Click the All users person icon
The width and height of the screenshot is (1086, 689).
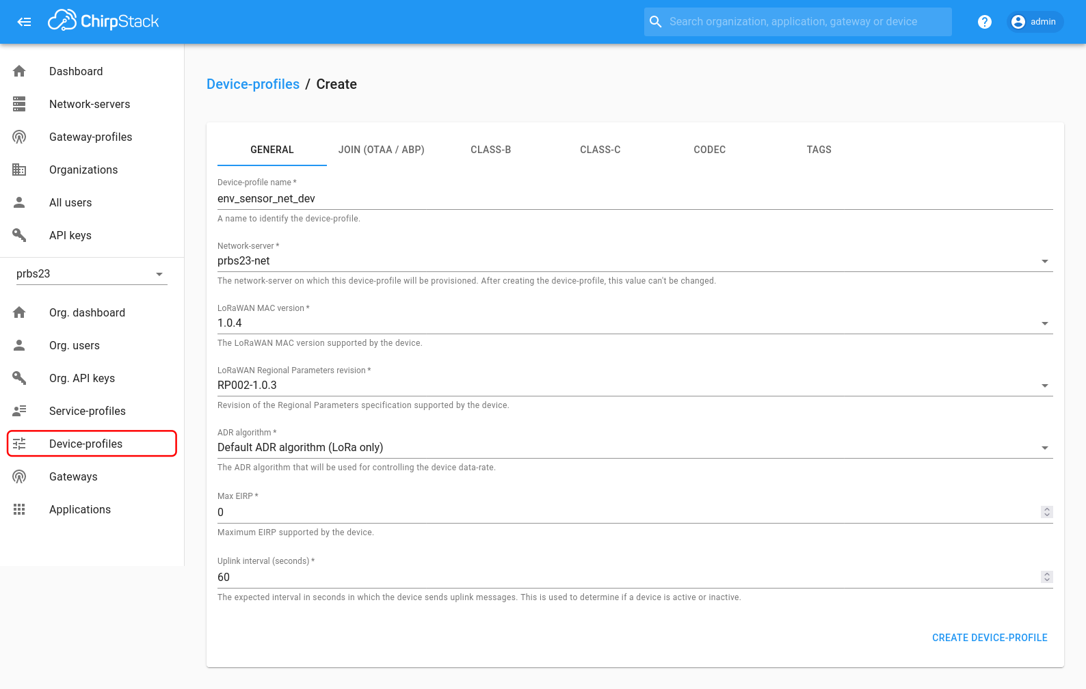[x=19, y=202]
